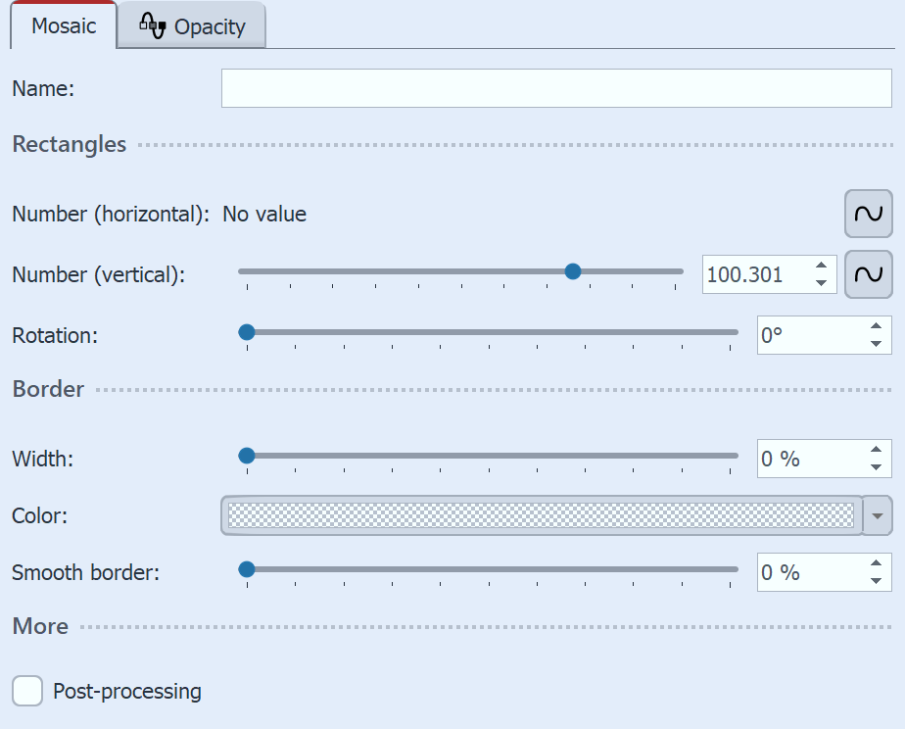Increment Number (vertical) with its up arrow

point(823,267)
